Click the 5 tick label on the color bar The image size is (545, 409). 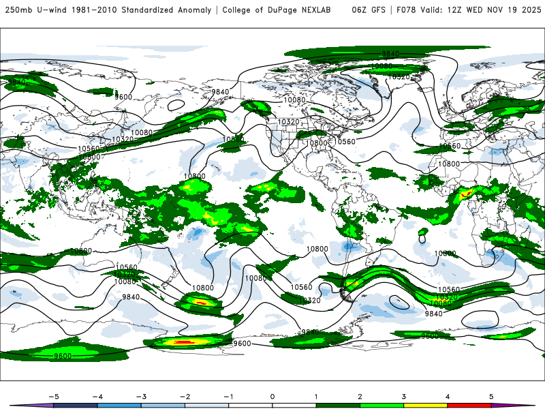491,397
